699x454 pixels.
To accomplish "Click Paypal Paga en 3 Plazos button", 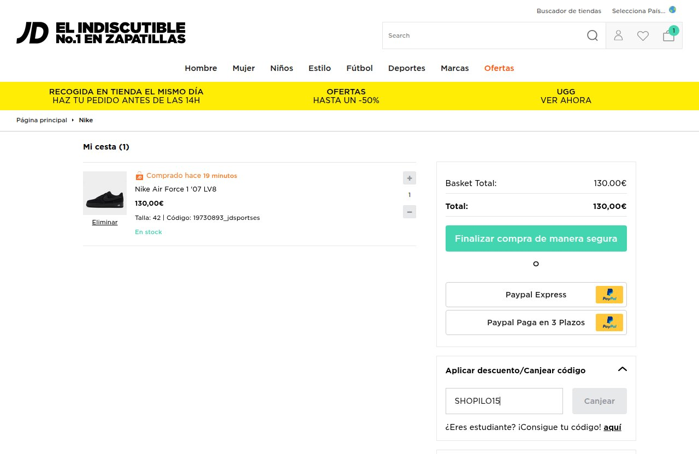I will coord(536,322).
